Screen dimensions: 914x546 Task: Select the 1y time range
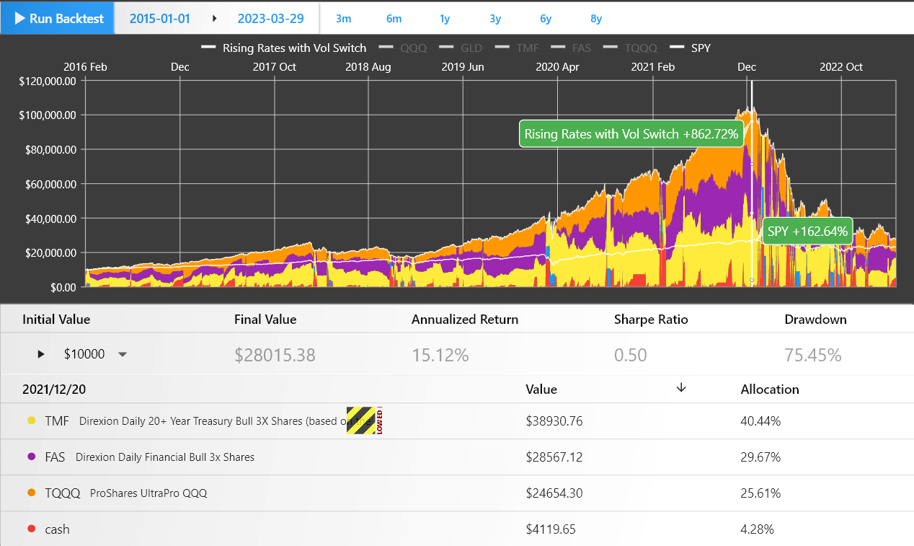click(x=445, y=19)
